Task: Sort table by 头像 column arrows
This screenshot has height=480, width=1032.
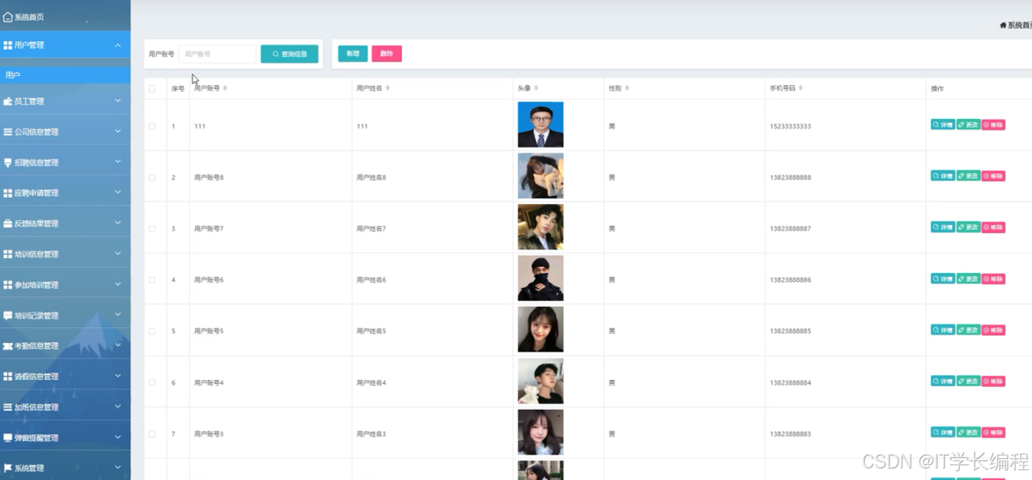Action: tap(536, 88)
